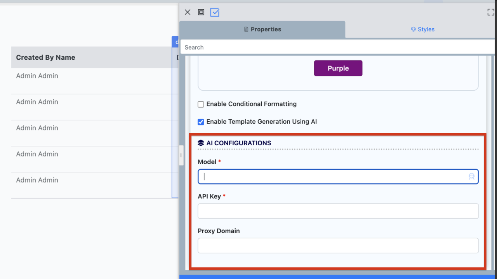
Task: Click the API Key input field
Action: tap(338, 211)
